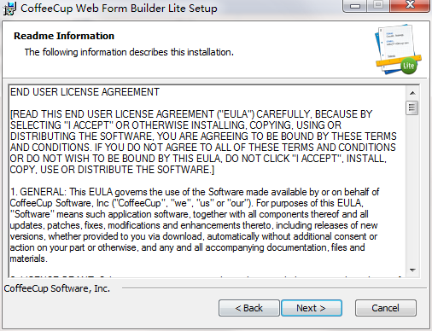Click the READ THIS END USER paragraph
This screenshot has height=331, width=432.
[203, 142]
